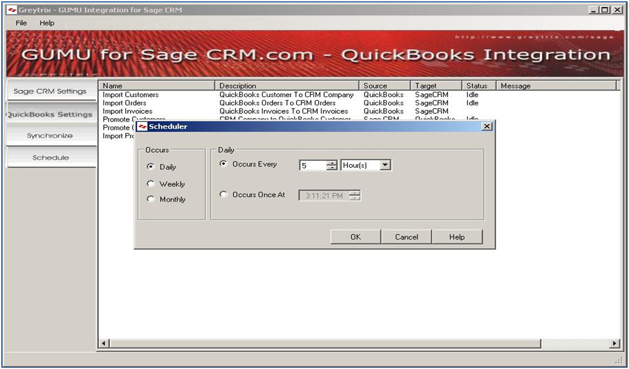Click the right arrow of horizontal scrollbar

(615, 343)
